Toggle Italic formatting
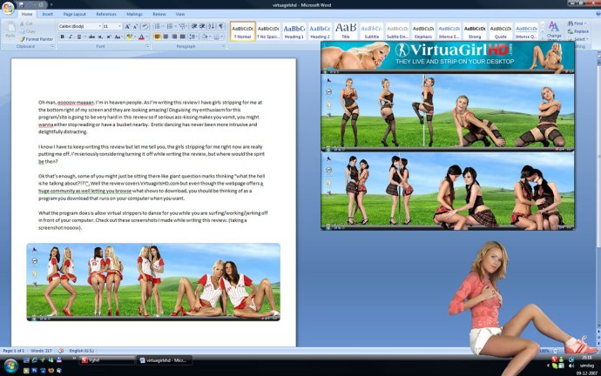This screenshot has height=376, width=601. [71, 37]
